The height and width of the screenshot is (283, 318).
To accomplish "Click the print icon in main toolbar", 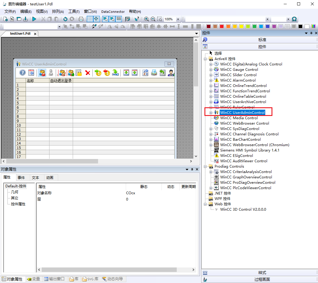I will (81, 19).
